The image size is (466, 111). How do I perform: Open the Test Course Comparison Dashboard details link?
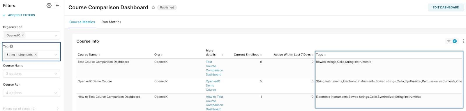click(x=214, y=68)
